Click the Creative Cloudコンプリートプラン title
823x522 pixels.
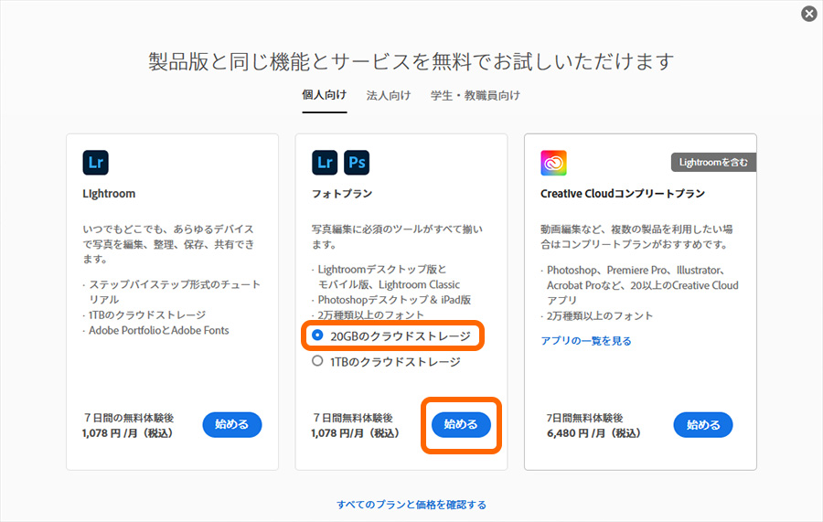(623, 194)
